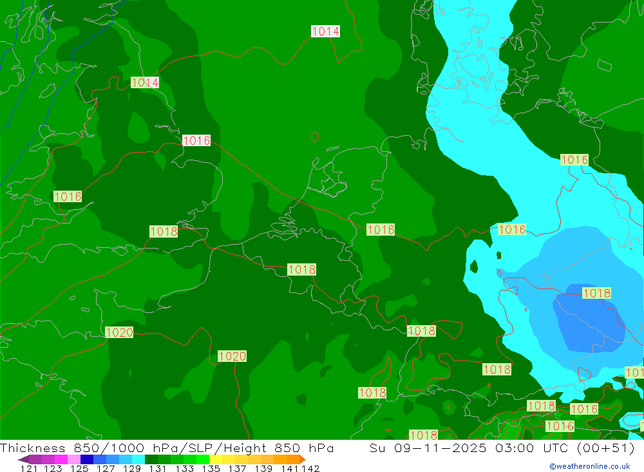This screenshot has width=644, height=472.
Task: Click the northernmost 1014 isobar label
Action: (325, 31)
